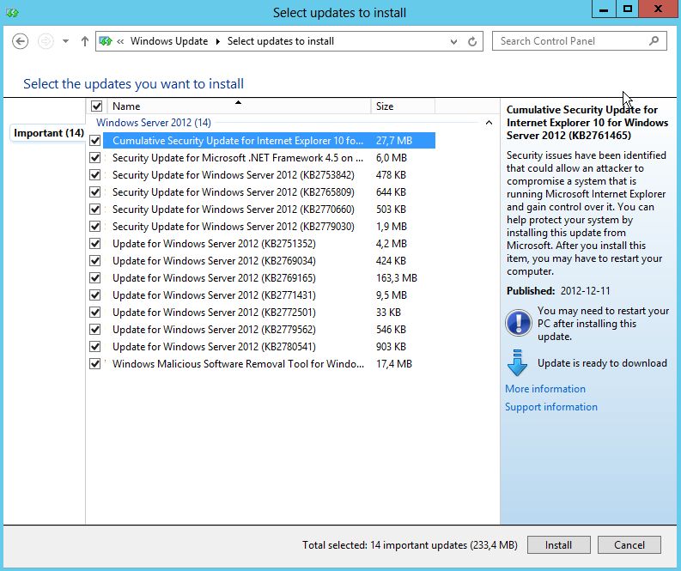This screenshot has height=571, width=681.
Task: Uncheck Update KB2769165 checkbox
Action: point(94,278)
